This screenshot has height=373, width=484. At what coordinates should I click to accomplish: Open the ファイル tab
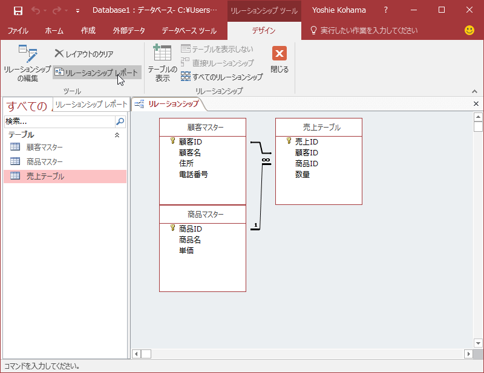click(18, 31)
